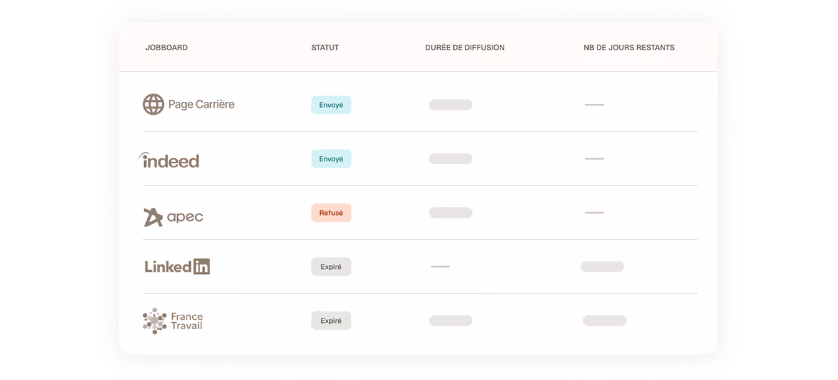Image resolution: width=838 pixels, height=380 pixels.
Task: Click the Page Carrière globe icon
Action: point(154,104)
